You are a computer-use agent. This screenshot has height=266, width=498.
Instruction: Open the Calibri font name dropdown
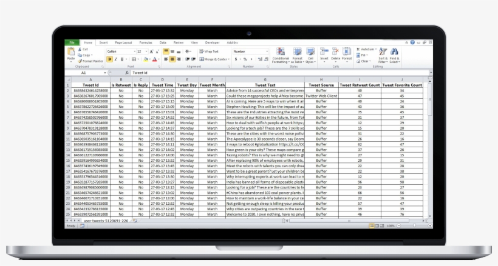click(135, 52)
